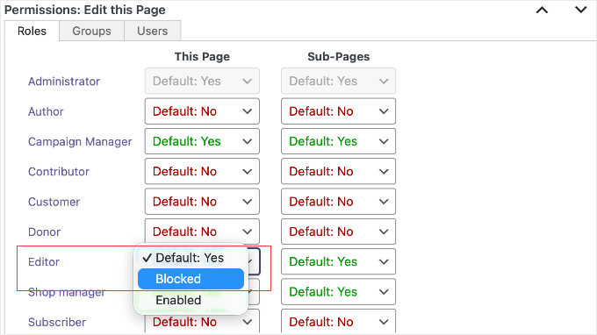Open Campaign Manager This Page dropdown

coord(202,141)
